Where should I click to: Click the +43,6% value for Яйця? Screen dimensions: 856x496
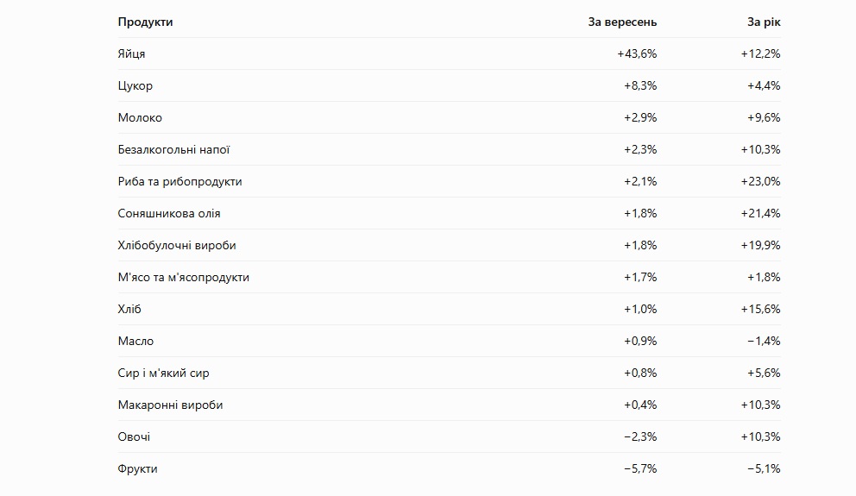pyautogui.click(x=637, y=54)
